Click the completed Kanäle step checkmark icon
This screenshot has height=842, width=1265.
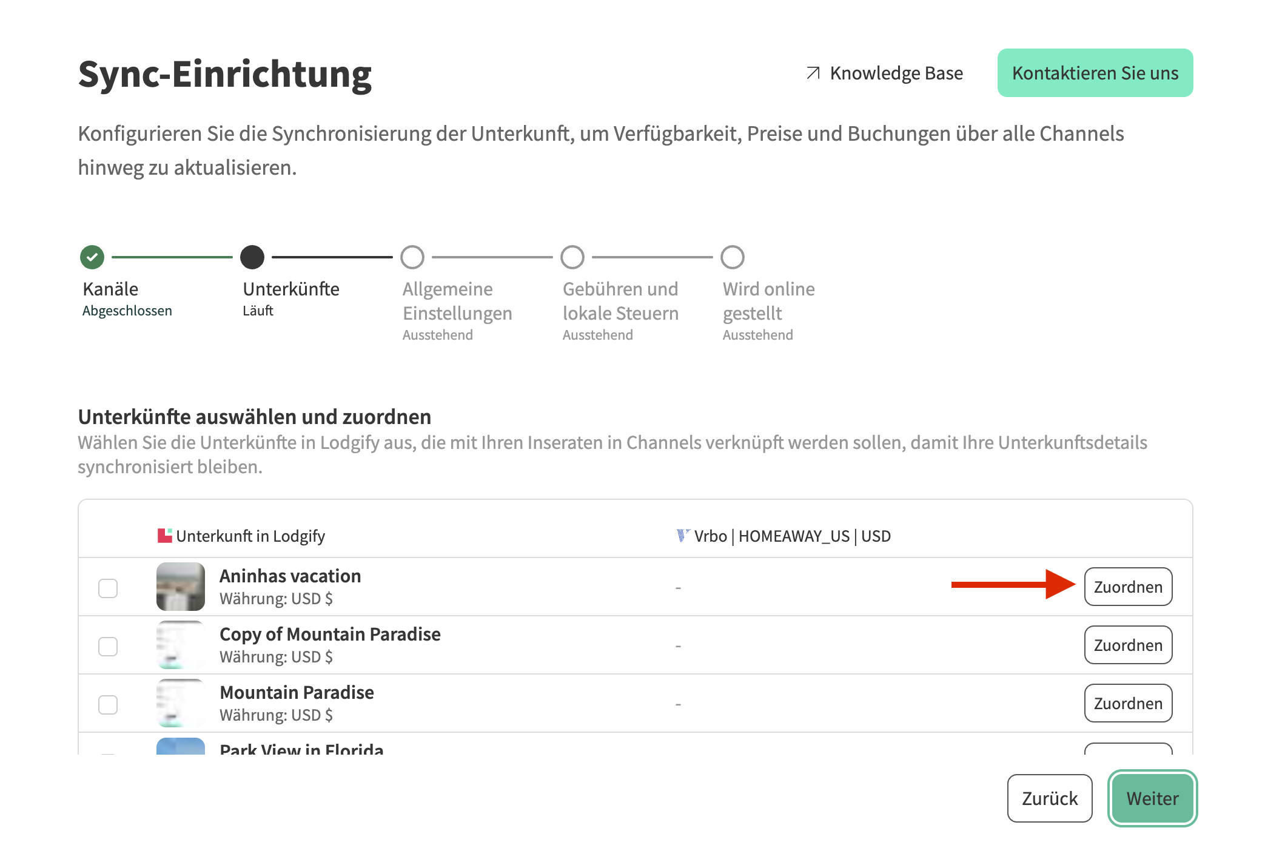(92, 257)
